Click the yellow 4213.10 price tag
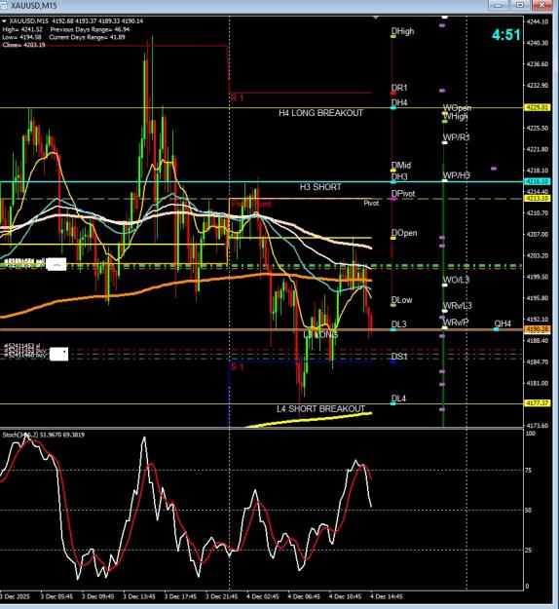559x609 pixels. 538,198
